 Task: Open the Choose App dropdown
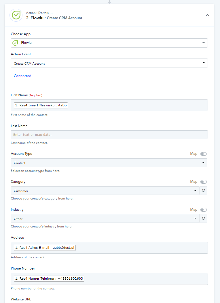click(x=109, y=43)
